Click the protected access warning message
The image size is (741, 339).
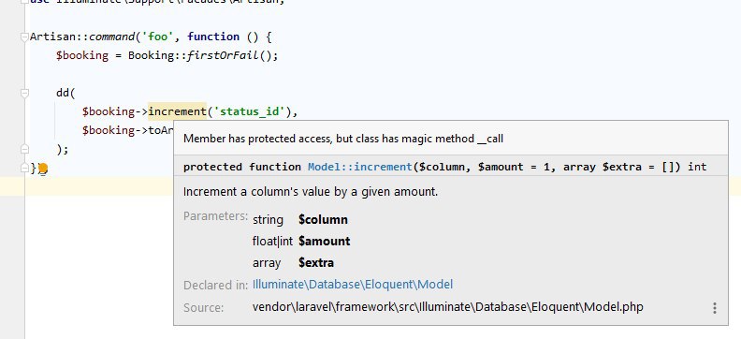[x=343, y=139]
